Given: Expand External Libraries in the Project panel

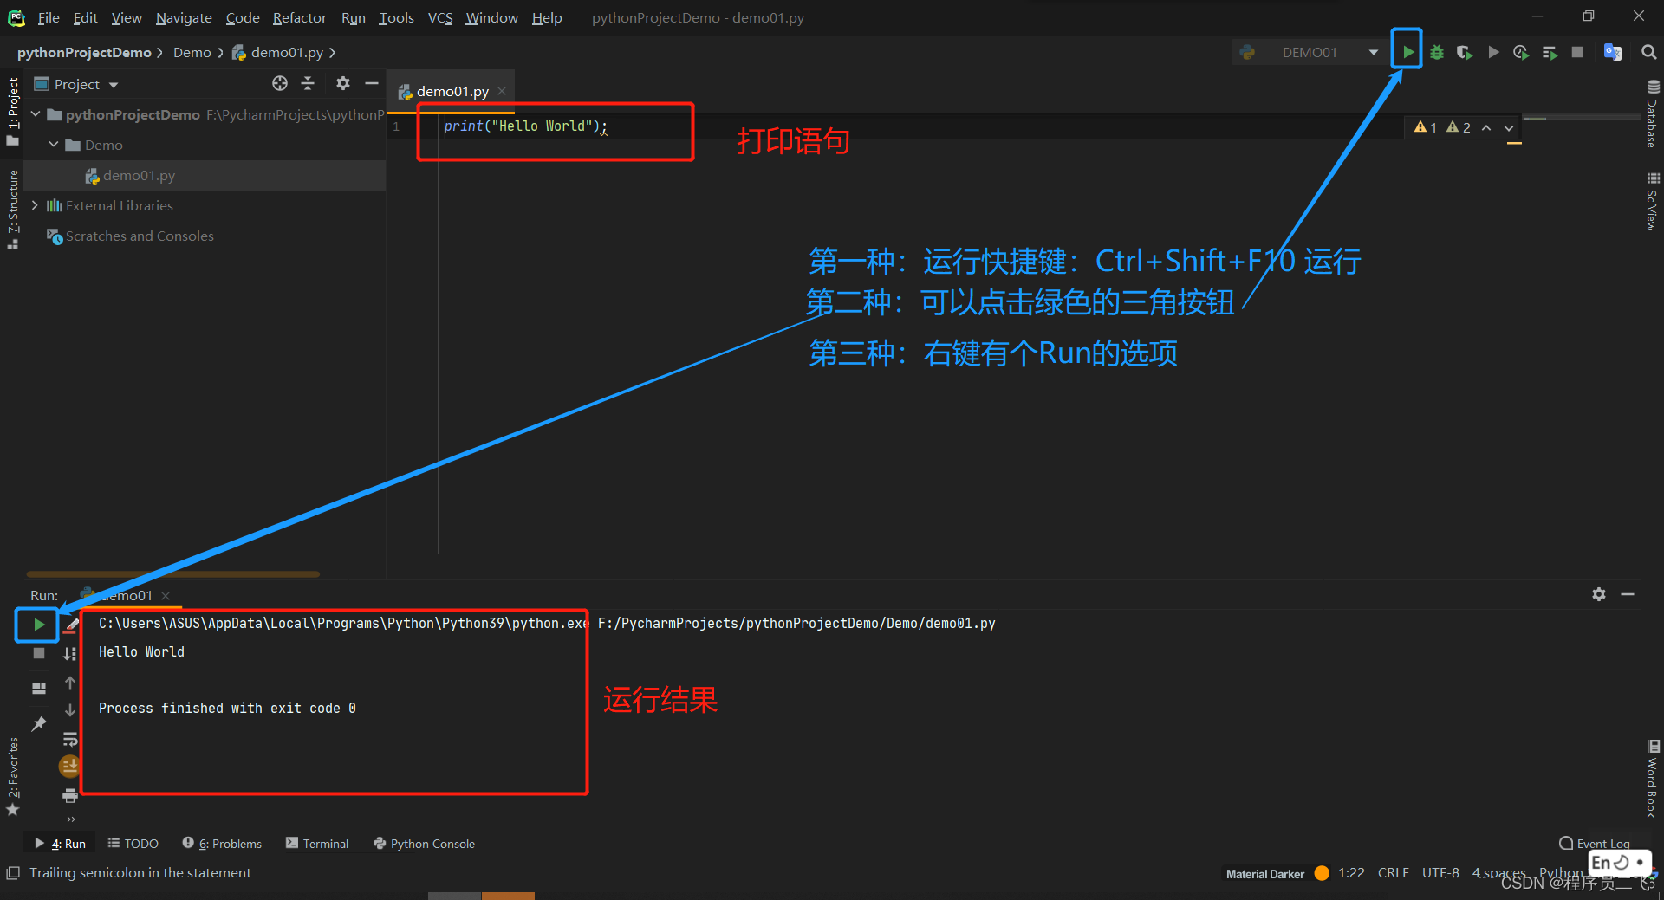Looking at the screenshot, I should click(33, 205).
